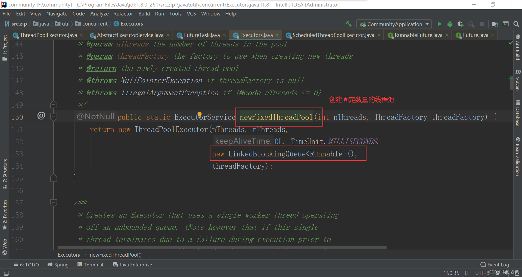Click the profiler run icon
The width and height of the screenshot is (522, 277).
pos(471,24)
